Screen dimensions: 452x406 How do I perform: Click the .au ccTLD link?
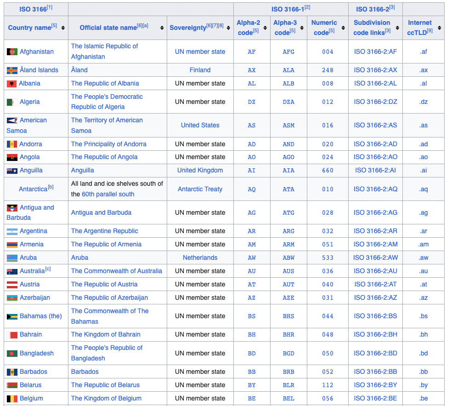tap(423, 271)
